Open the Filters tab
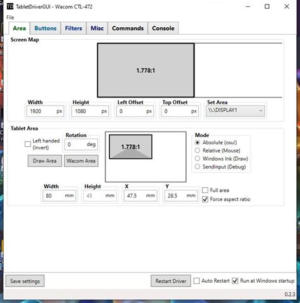The width and height of the screenshot is (300, 303). click(x=73, y=28)
